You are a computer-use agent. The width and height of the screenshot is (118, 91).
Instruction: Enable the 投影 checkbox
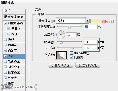tap(6, 83)
